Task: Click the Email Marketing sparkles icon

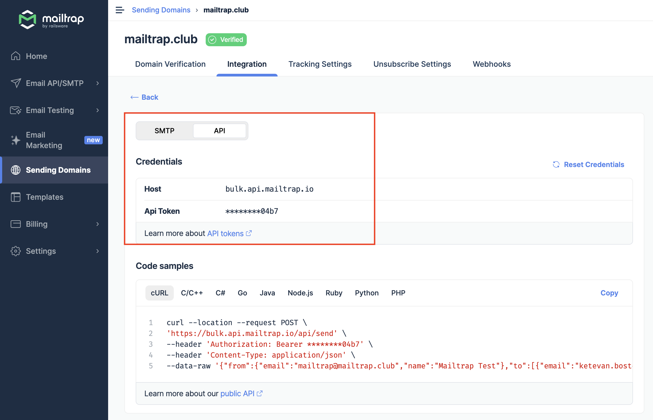Action: click(x=15, y=140)
